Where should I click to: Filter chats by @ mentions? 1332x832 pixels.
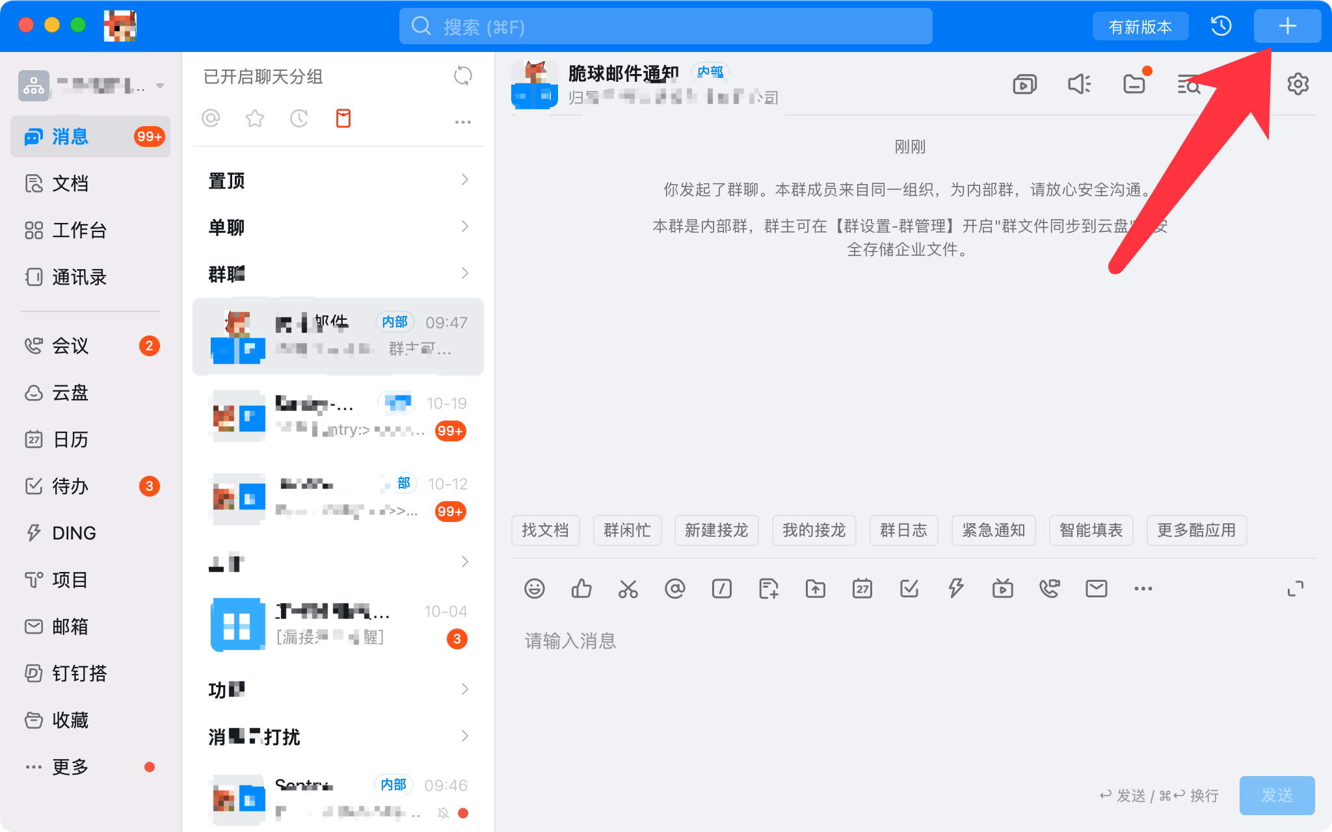pos(211,118)
